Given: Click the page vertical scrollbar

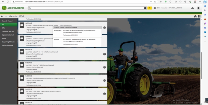Looking at the screenshot, I should 201,65.
